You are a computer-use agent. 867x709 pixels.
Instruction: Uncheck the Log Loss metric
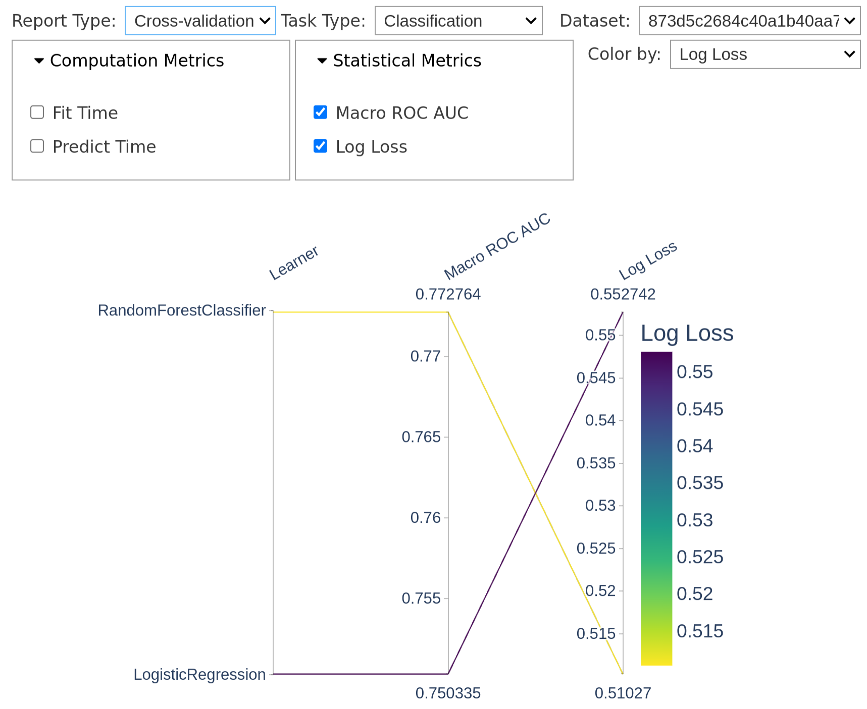coord(320,146)
